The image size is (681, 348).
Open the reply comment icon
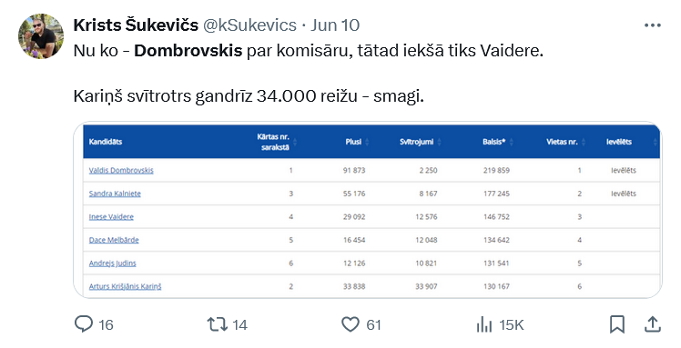(84, 324)
